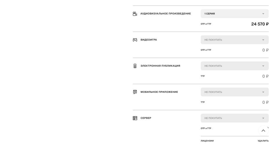Viewport: 272px width, 145px height.
Task: Click the 'Мобильное приложение' label text
Action: (159, 92)
